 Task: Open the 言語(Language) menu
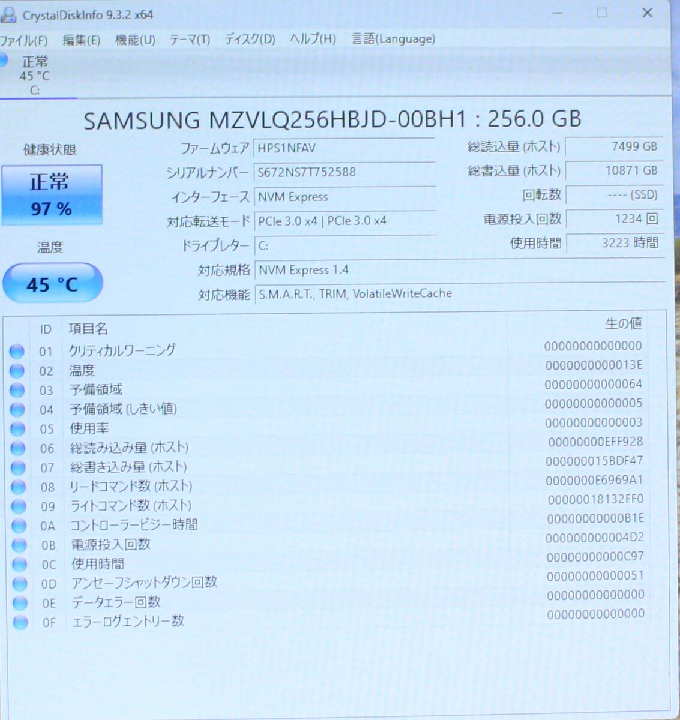(393, 40)
